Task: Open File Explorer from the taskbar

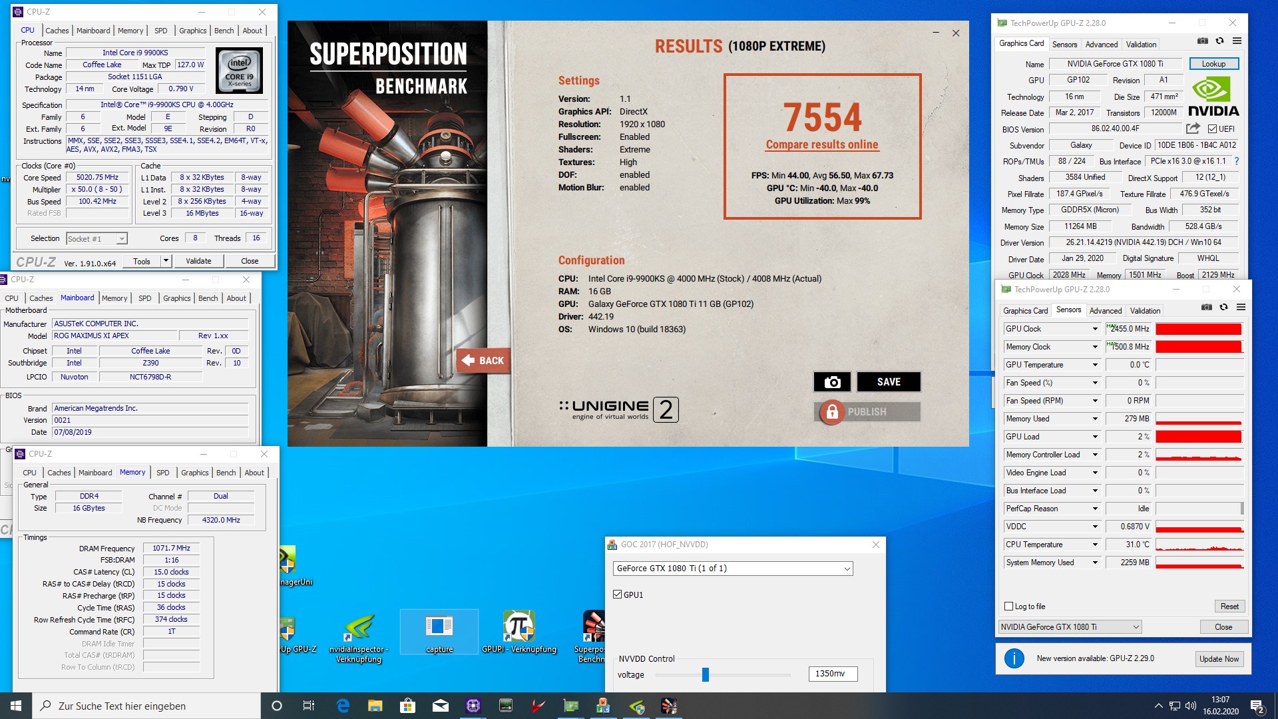Action: click(375, 706)
